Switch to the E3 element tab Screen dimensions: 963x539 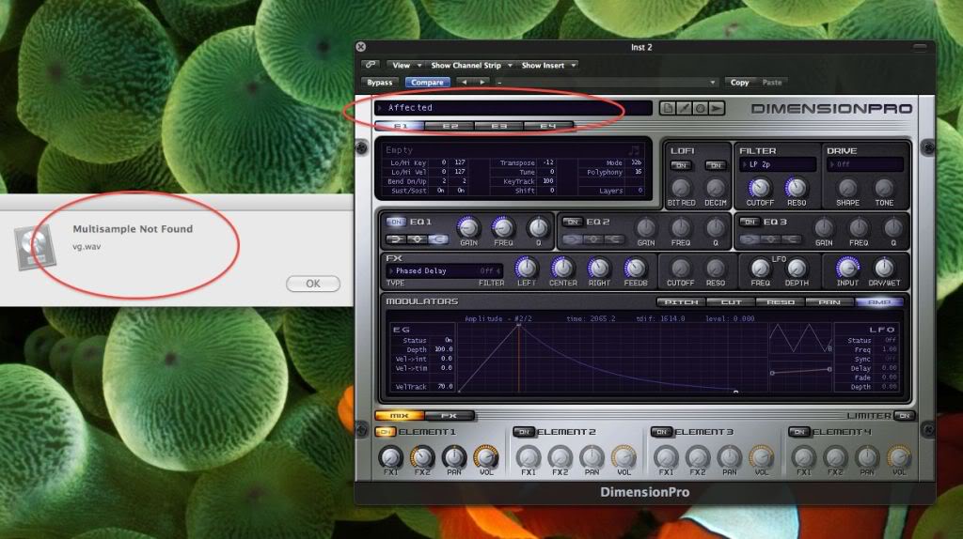tap(498, 126)
